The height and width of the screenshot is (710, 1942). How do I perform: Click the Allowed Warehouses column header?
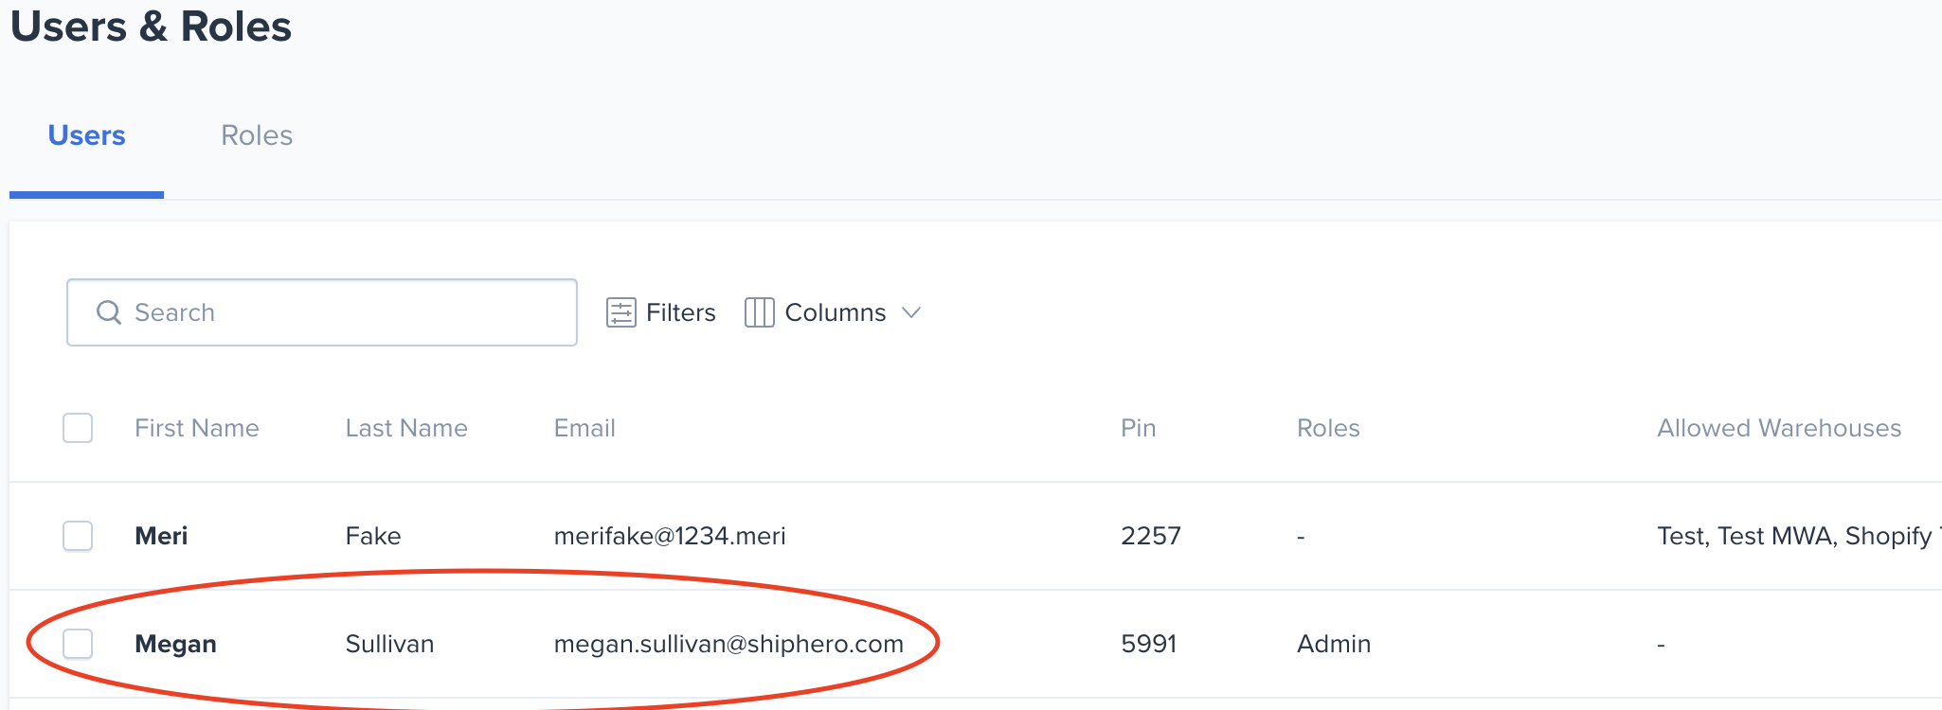pos(1778,428)
